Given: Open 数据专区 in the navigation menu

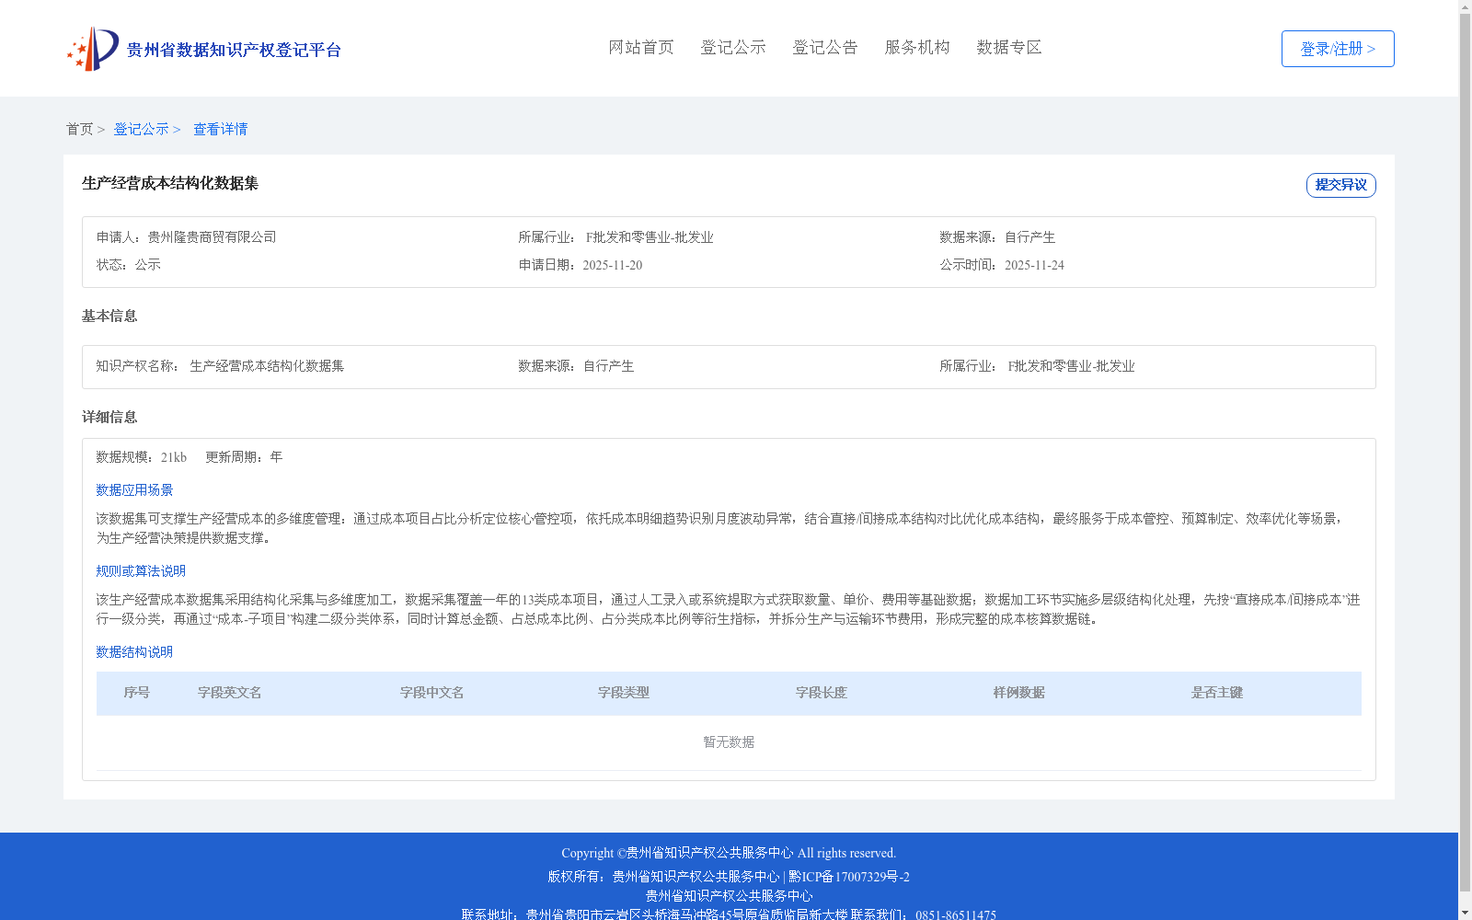Looking at the screenshot, I should tap(1009, 47).
